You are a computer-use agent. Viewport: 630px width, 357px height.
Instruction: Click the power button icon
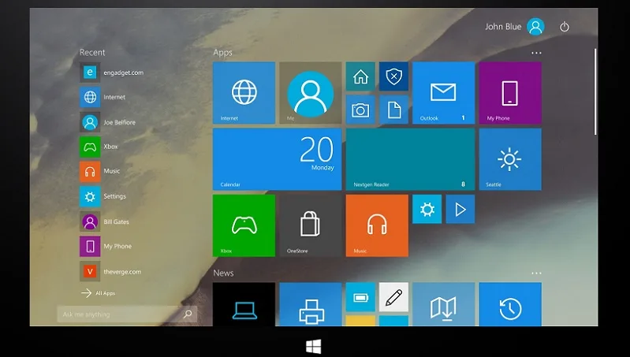pyautogui.click(x=565, y=27)
